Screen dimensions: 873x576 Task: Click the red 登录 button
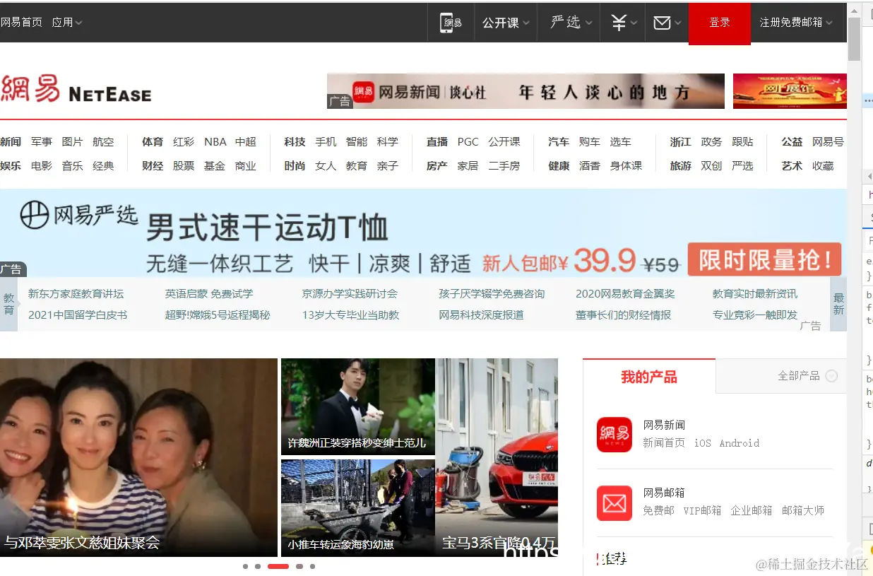coord(719,23)
